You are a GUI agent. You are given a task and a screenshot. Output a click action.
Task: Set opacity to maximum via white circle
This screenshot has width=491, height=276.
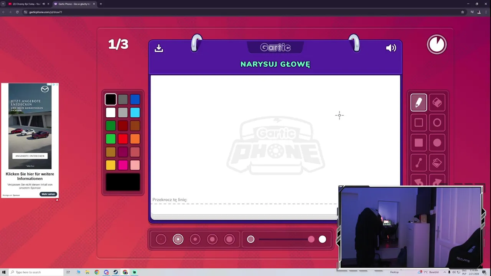(322, 239)
